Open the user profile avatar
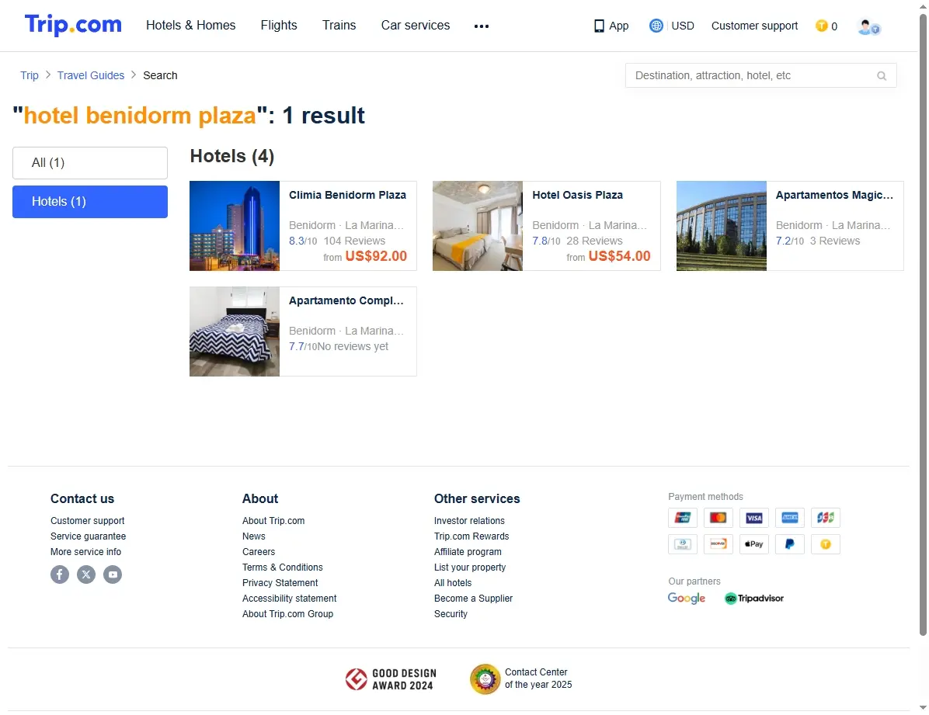 868,26
